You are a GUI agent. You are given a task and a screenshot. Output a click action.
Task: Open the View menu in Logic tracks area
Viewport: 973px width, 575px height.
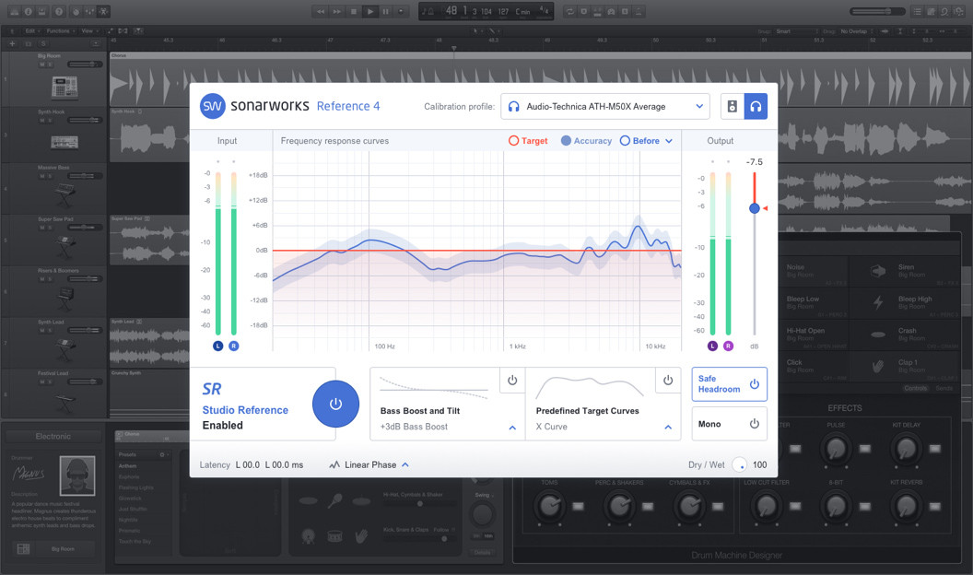point(88,31)
